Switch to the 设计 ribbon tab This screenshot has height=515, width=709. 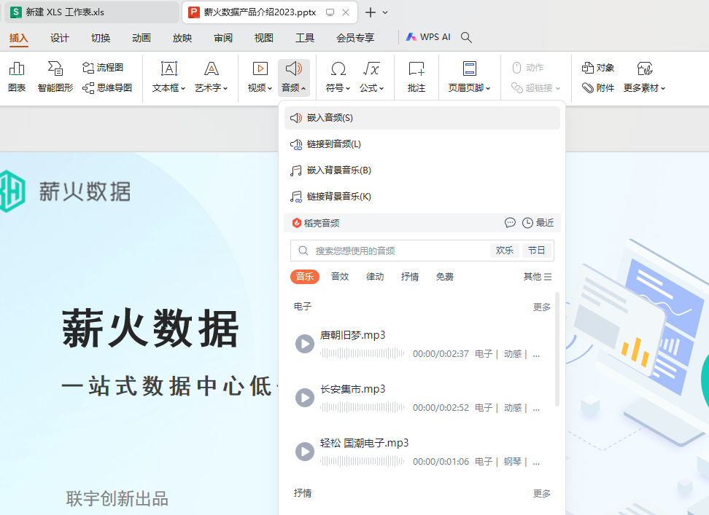(x=60, y=38)
